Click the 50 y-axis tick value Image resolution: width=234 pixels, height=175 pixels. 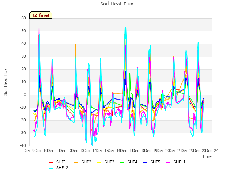point(23,31)
